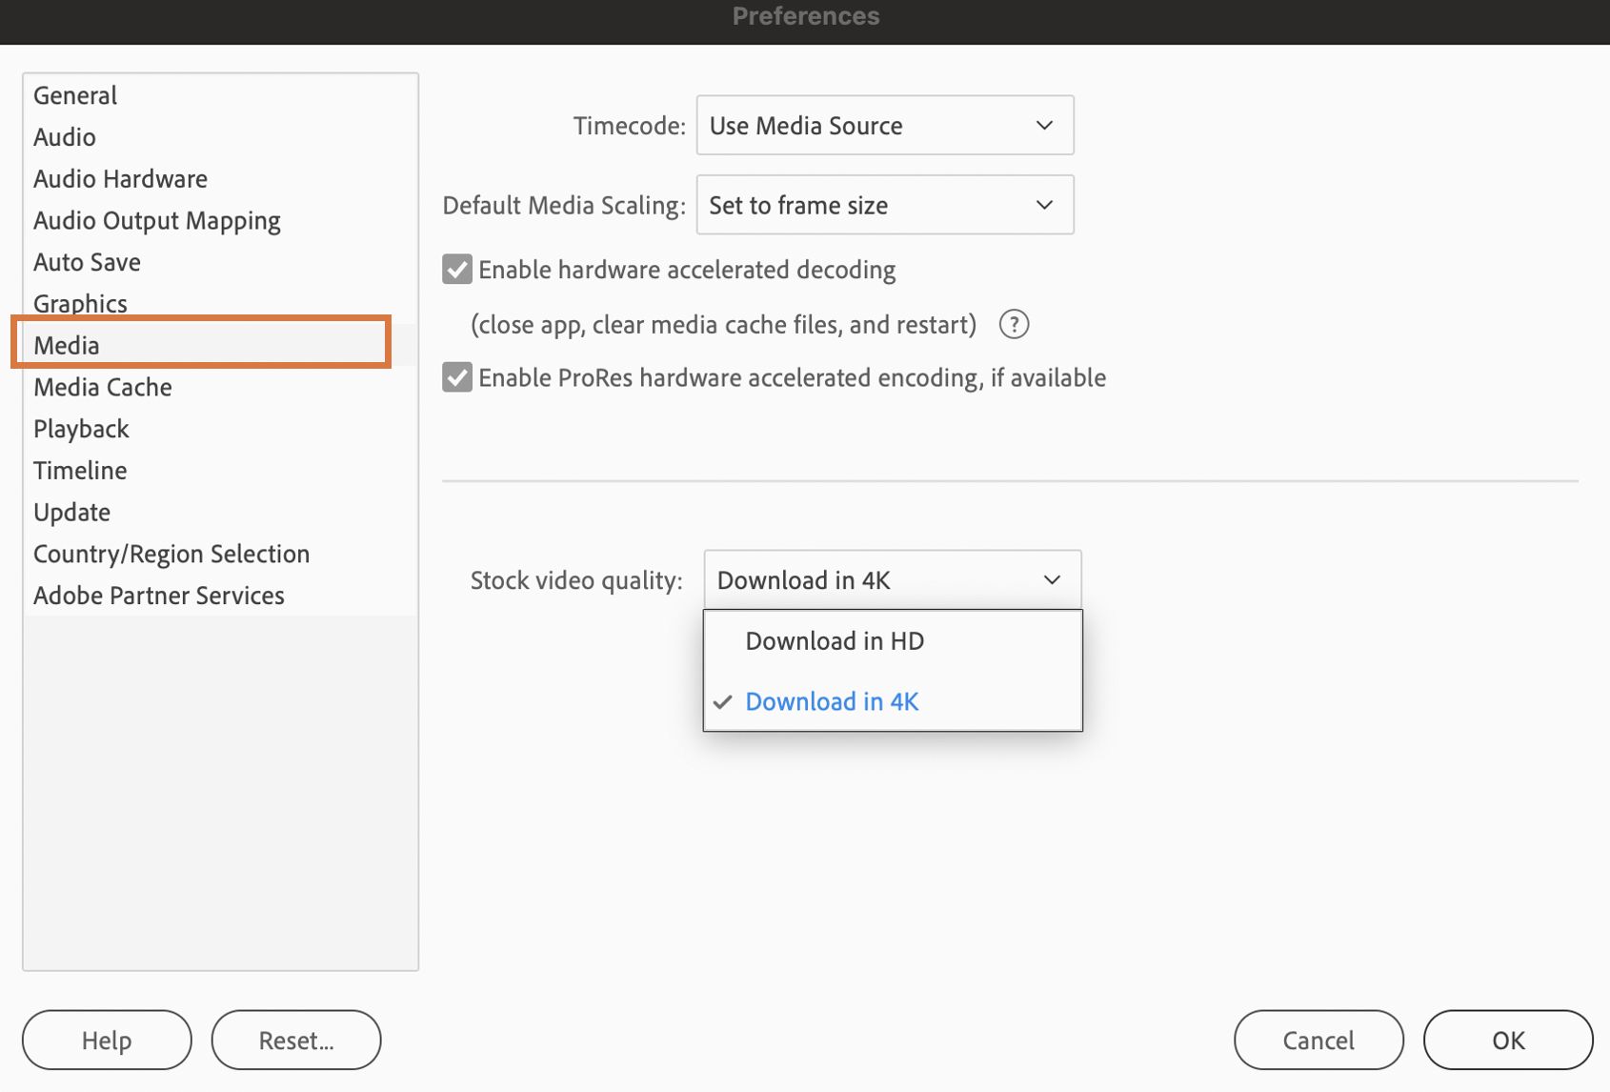Image resolution: width=1610 pixels, height=1092 pixels.
Task: Open Default Media Scaling dropdown
Action: coord(884,205)
